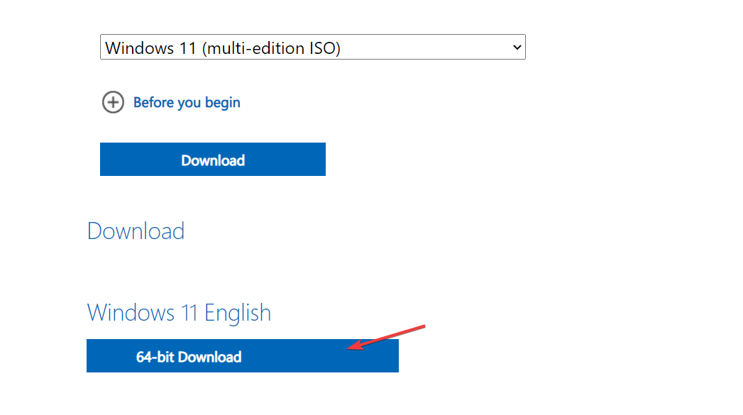Click the 64-bit Download button
The height and width of the screenshot is (415, 743).
coord(242,356)
